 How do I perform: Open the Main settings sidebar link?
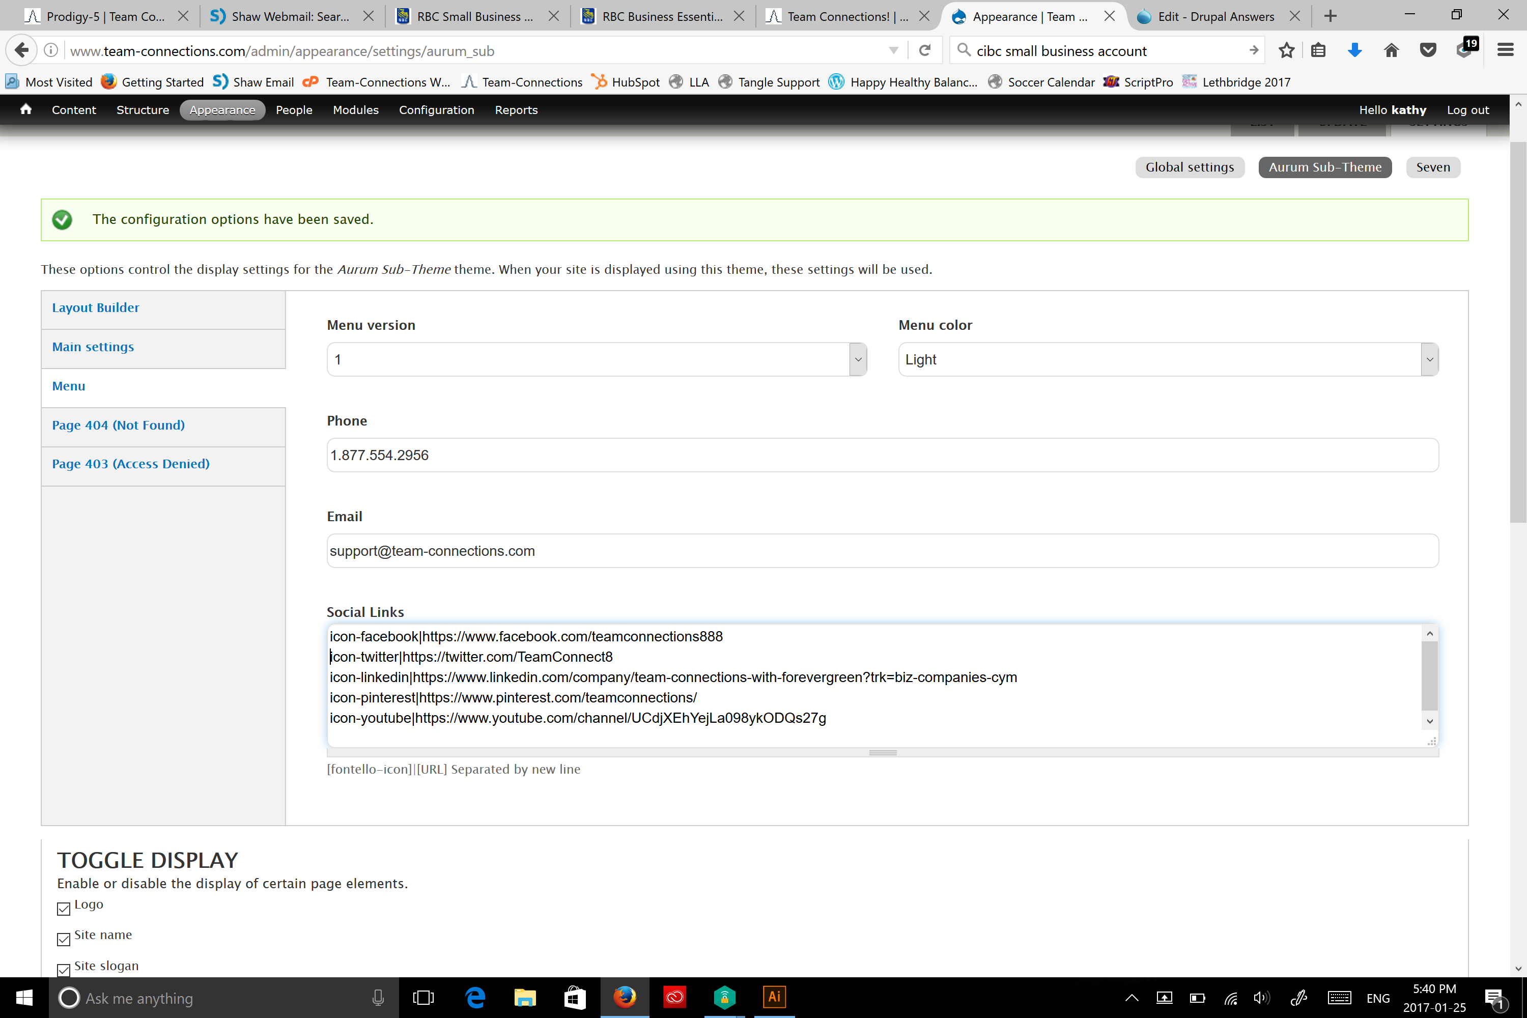[93, 347]
